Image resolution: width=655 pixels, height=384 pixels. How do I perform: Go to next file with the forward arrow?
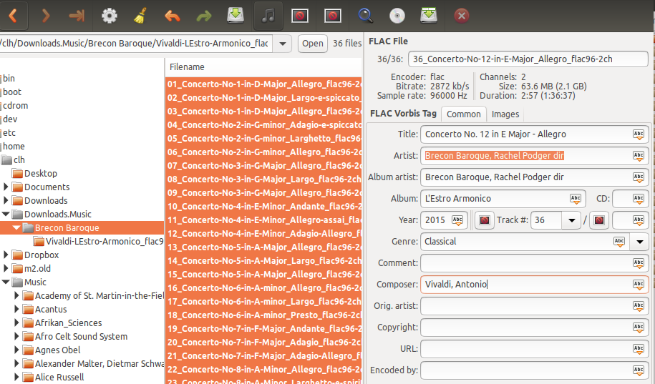(x=46, y=16)
